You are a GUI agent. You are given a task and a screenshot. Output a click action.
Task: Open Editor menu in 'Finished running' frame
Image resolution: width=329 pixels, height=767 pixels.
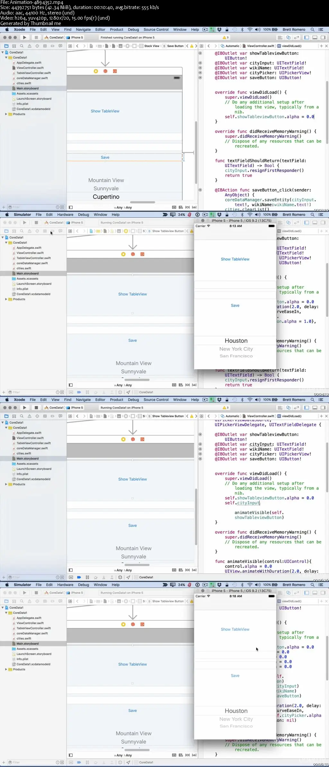(x=100, y=30)
